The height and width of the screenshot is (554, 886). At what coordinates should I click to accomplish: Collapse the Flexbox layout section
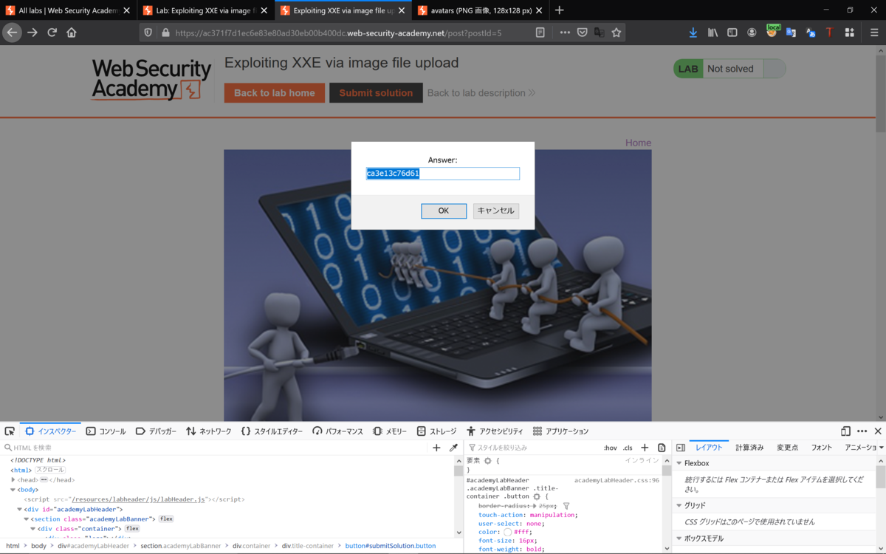pyautogui.click(x=679, y=463)
